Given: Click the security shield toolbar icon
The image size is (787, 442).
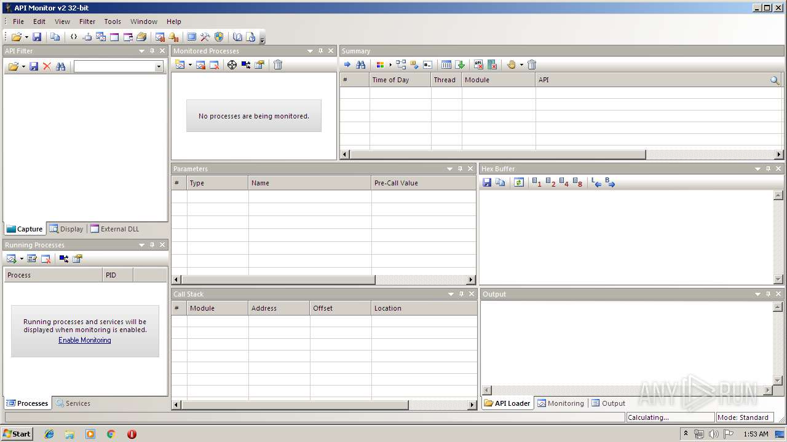Looking at the screenshot, I should (x=219, y=37).
